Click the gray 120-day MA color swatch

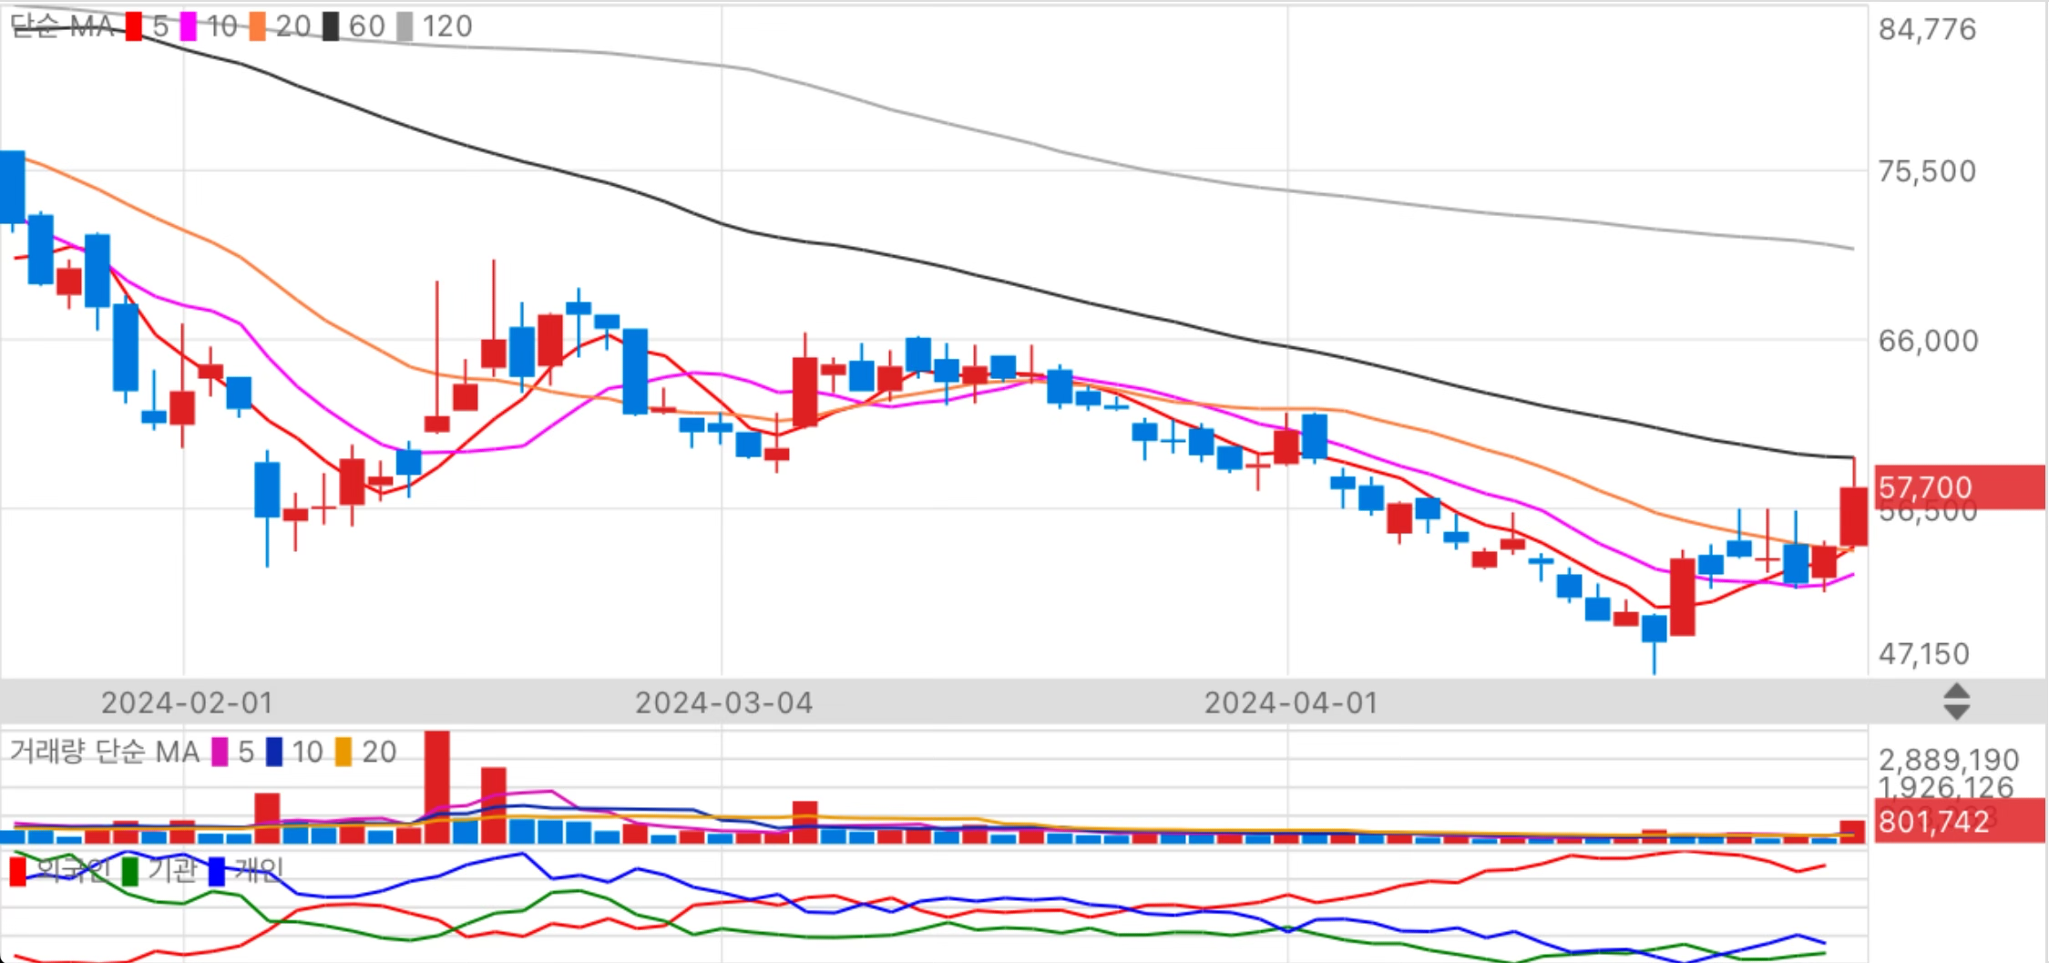click(405, 26)
